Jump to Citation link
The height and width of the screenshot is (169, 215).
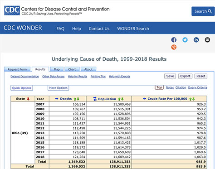pos(181,87)
